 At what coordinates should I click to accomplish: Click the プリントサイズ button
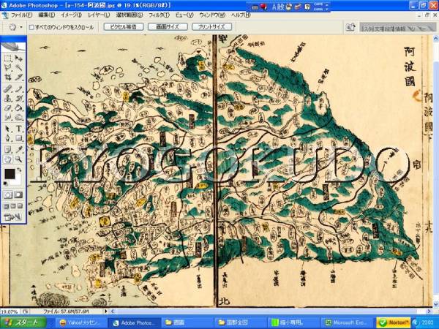pyautogui.click(x=211, y=27)
